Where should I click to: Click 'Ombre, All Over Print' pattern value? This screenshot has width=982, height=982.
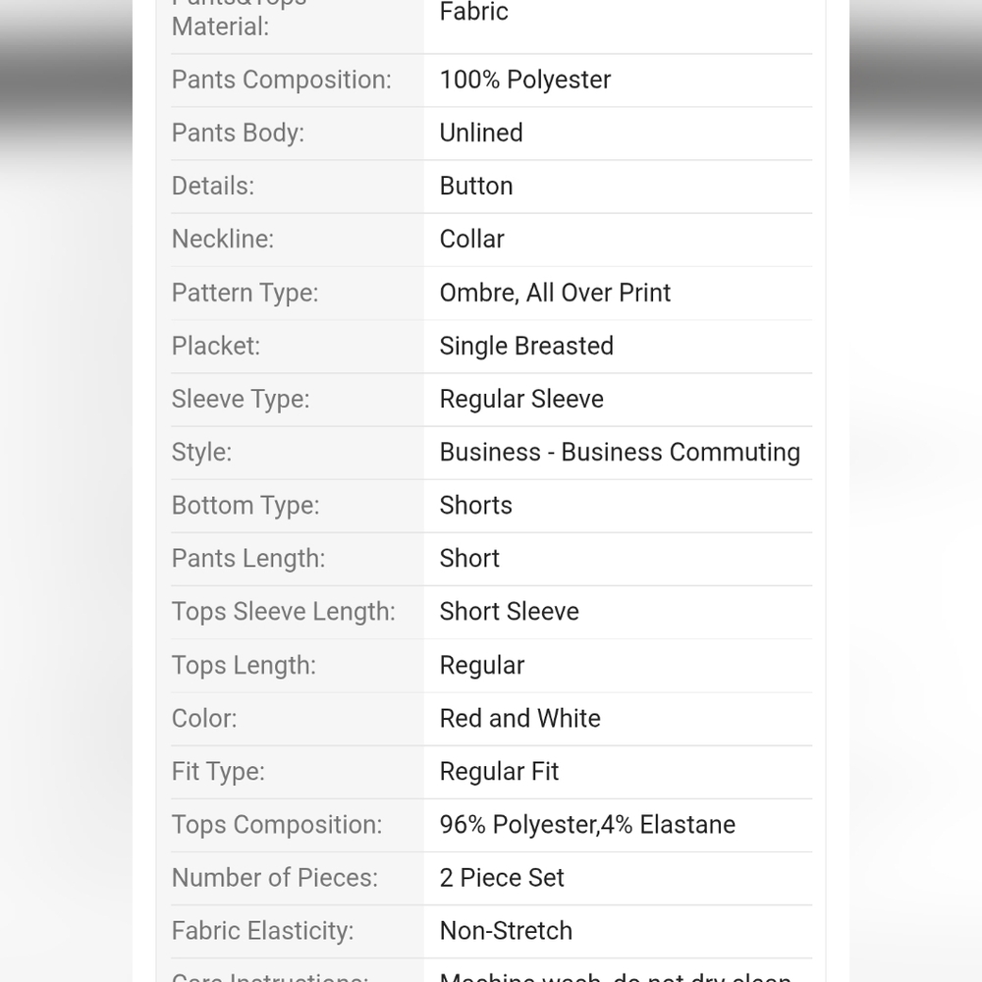555,293
